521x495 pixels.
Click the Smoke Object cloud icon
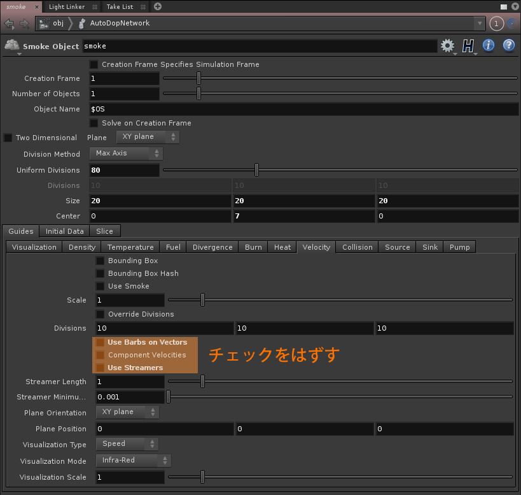pos(12,45)
